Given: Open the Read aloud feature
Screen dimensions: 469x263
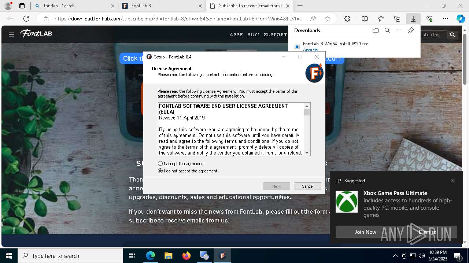Looking at the screenshot, I should [x=313, y=19].
